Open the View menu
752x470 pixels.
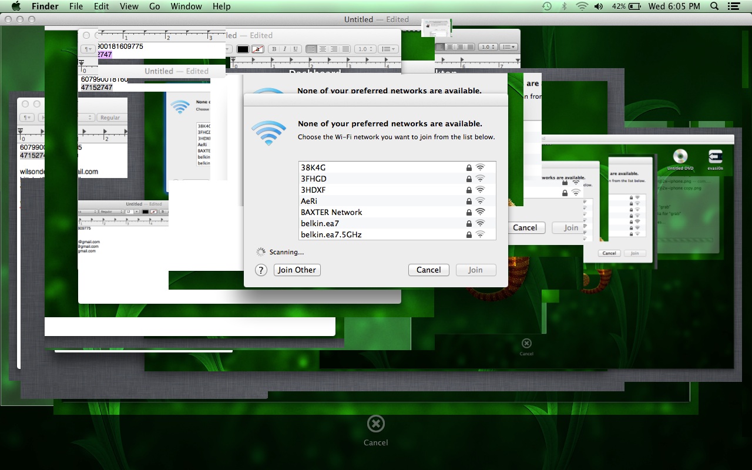tap(129, 6)
